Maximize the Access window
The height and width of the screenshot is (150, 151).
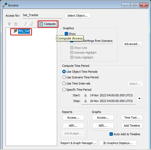pos(135,5)
